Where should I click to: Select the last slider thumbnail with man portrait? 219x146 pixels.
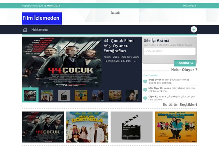click(132, 95)
